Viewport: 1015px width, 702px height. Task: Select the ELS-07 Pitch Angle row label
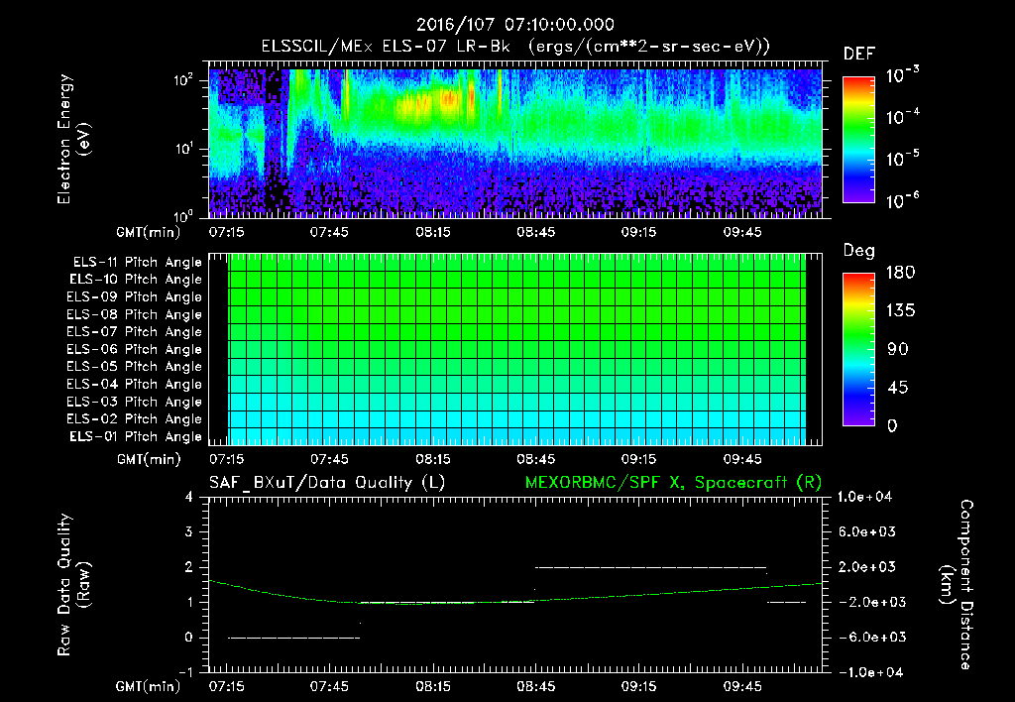click(x=135, y=332)
